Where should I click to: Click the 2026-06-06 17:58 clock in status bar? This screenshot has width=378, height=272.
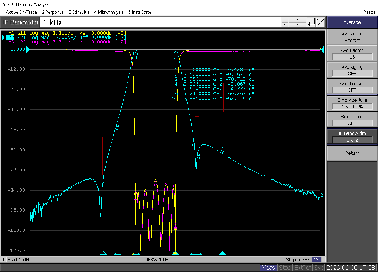tap(351, 268)
